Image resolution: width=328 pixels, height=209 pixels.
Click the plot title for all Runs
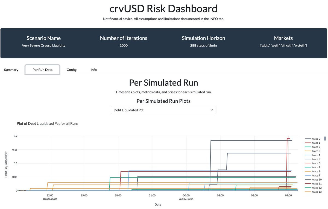point(48,123)
